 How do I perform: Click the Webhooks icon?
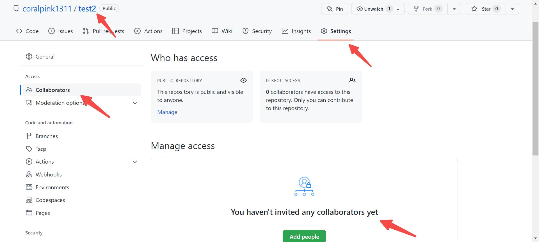point(29,174)
